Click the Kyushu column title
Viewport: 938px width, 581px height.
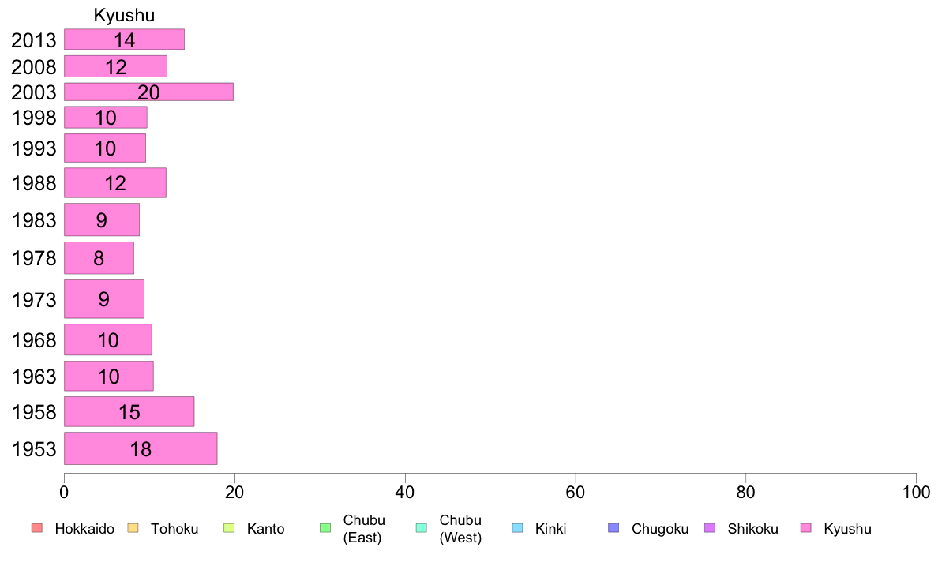[x=125, y=15]
